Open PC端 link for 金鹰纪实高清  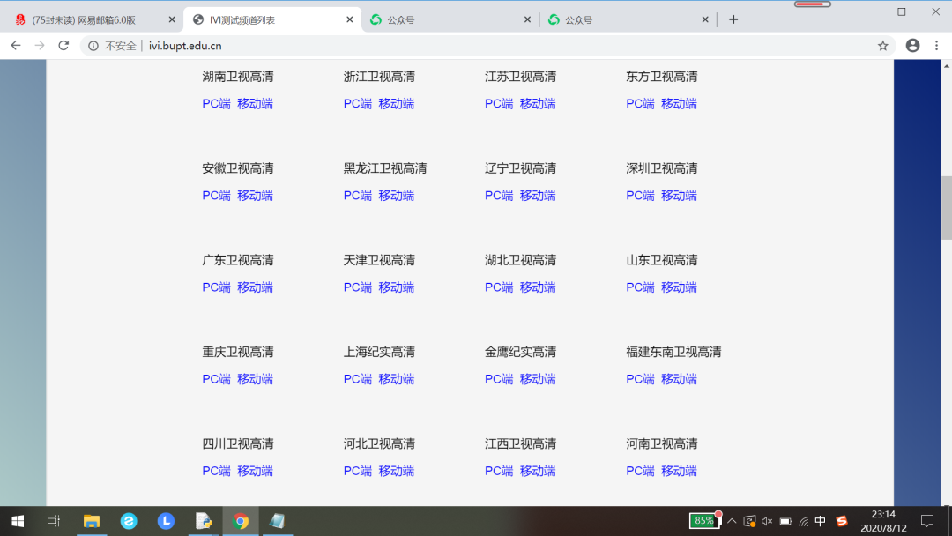coord(498,379)
